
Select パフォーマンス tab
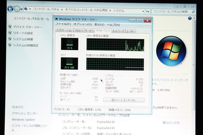(x=103, y=31)
